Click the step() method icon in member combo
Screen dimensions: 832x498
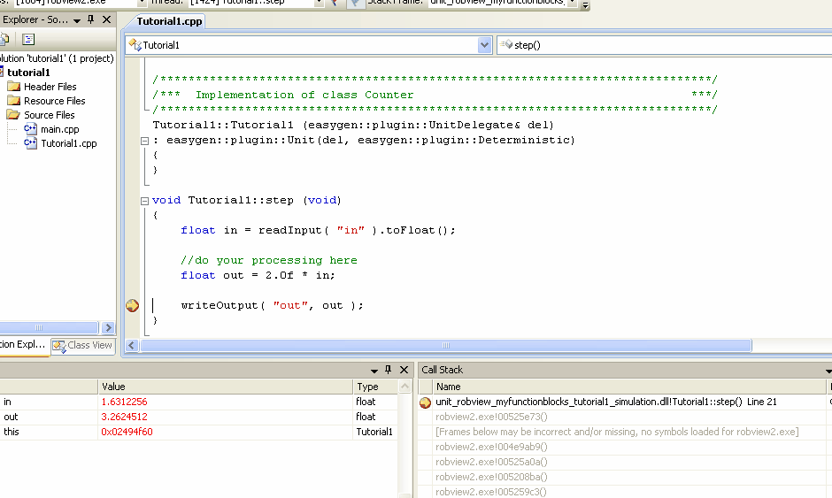click(506, 44)
